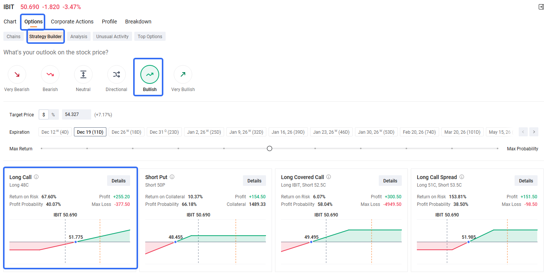Select the Jan 9, 26 (32D) expiration

[246, 132]
